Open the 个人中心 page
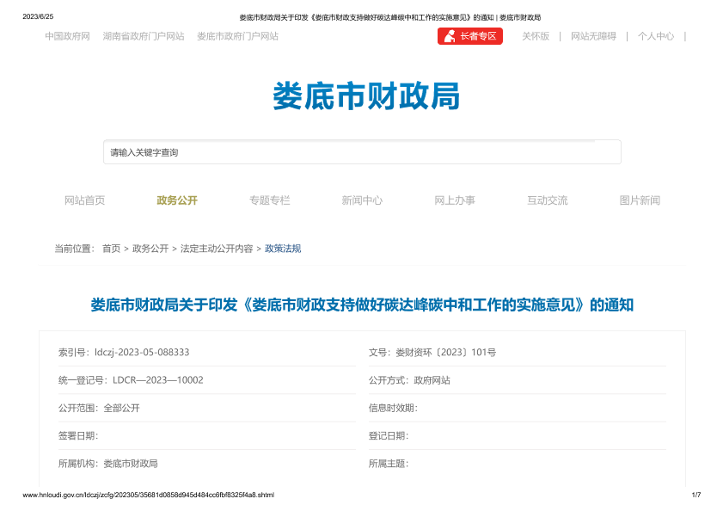723x511 pixels. 655,36
